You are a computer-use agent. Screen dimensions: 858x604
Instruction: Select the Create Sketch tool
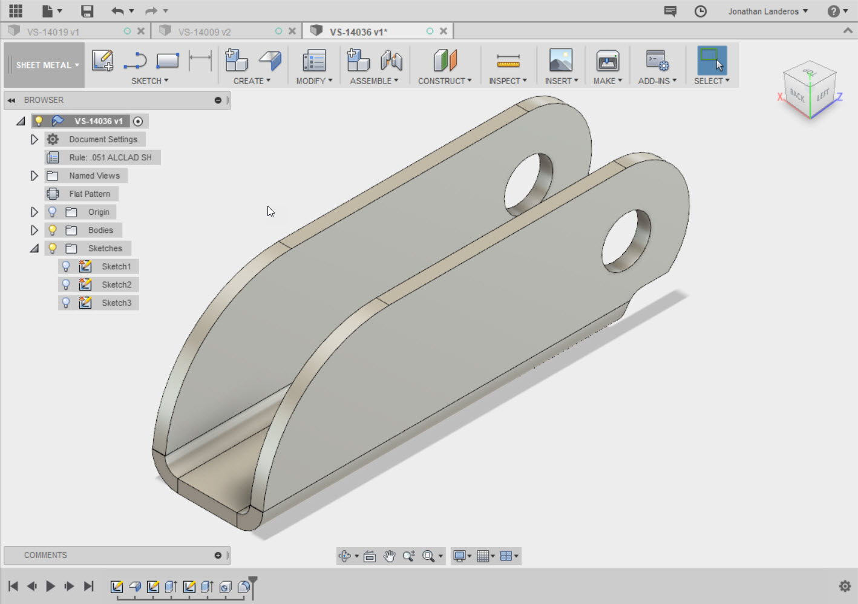tap(102, 61)
